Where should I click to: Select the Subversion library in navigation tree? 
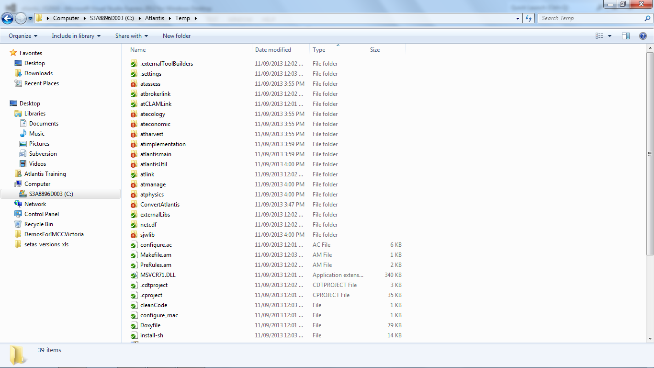click(43, 154)
